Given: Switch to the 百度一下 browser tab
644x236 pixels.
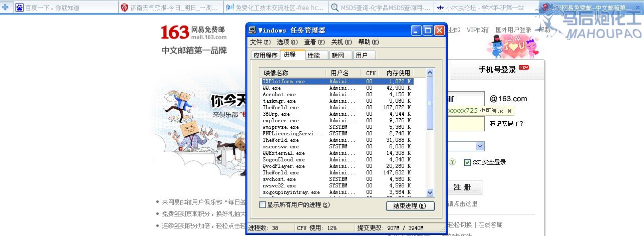Looking at the screenshot, I should click(x=66, y=8).
